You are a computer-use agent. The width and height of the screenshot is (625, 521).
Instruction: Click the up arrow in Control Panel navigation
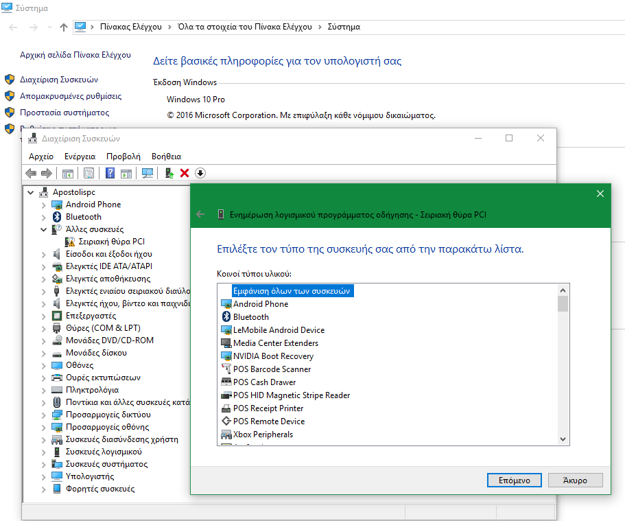(x=64, y=27)
